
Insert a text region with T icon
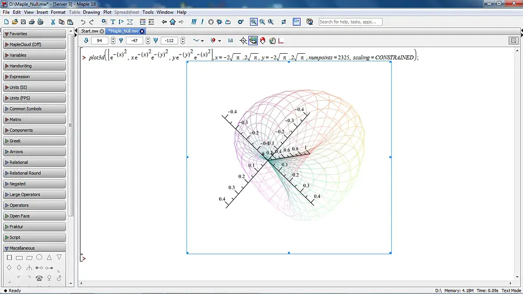(113, 22)
